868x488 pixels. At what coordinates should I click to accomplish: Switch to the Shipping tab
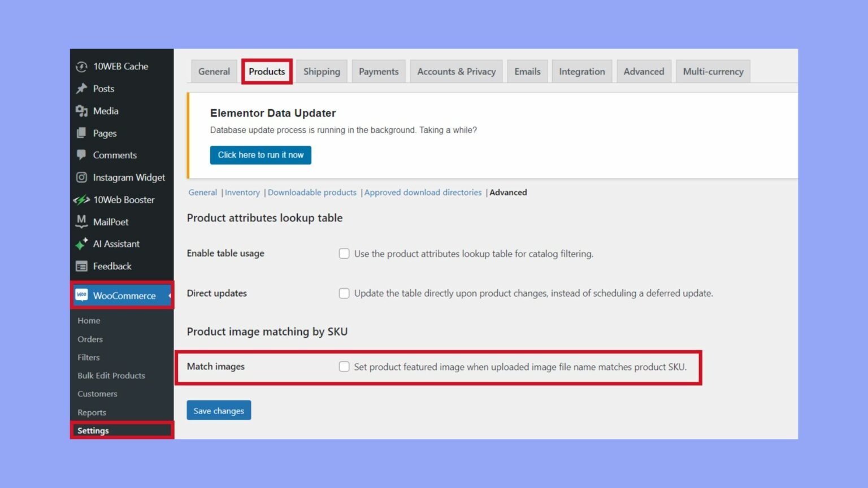(321, 71)
